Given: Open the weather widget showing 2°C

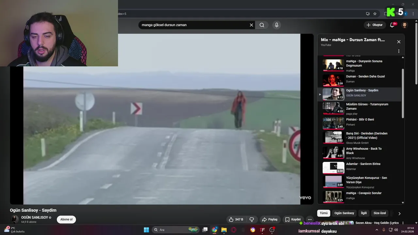Looking at the screenshot, I should [x=14, y=230].
